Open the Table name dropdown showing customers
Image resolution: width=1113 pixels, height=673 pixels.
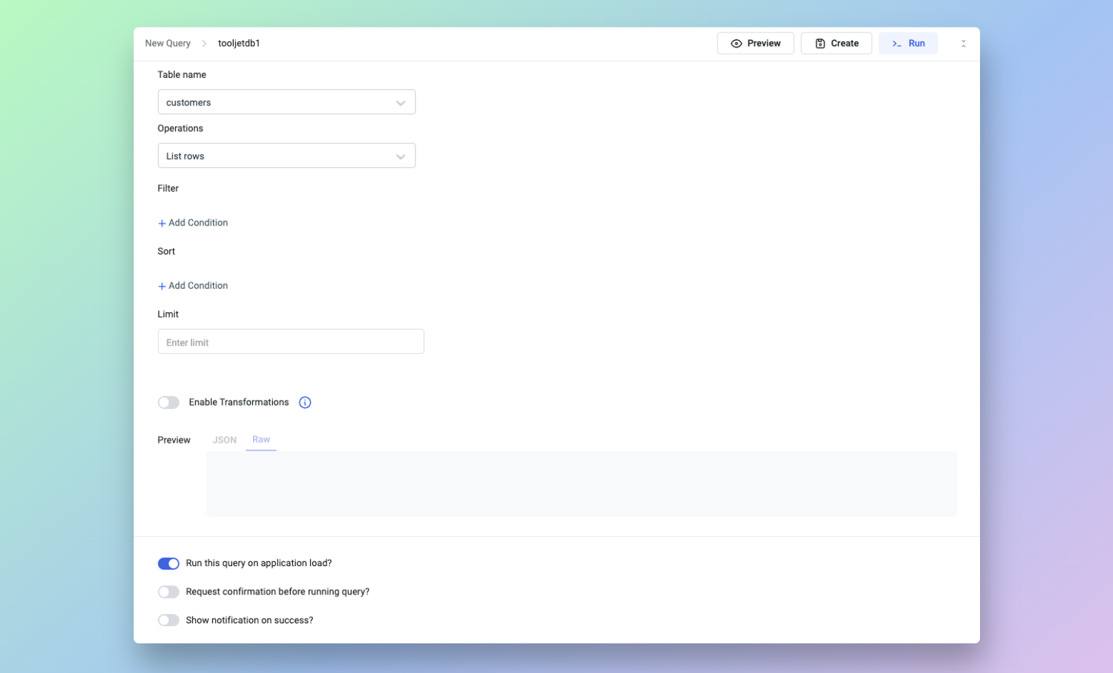pos(286,102)
